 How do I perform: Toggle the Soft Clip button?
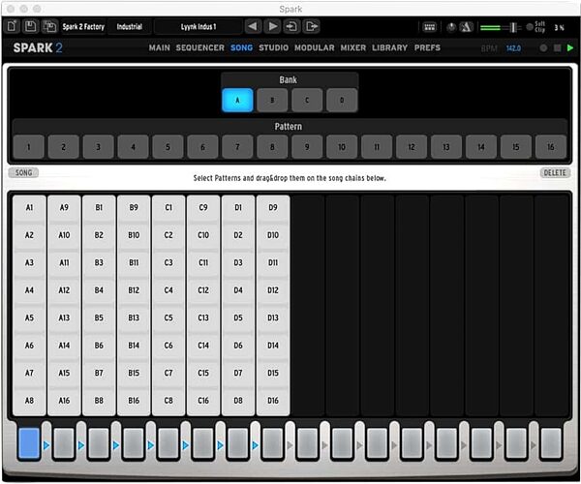530,27
